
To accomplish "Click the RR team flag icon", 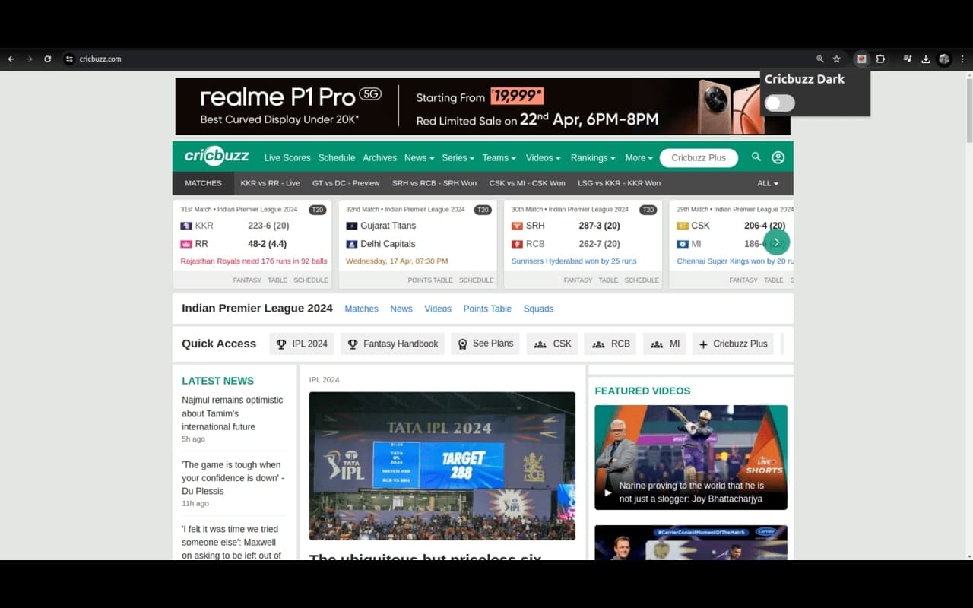I will (x=186, y=244).
